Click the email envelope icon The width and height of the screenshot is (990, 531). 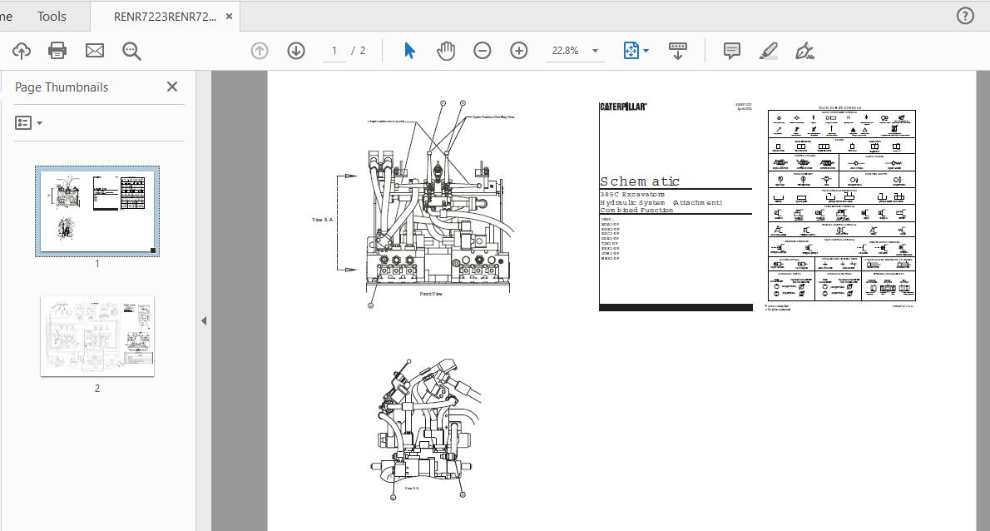coord(95,51)
